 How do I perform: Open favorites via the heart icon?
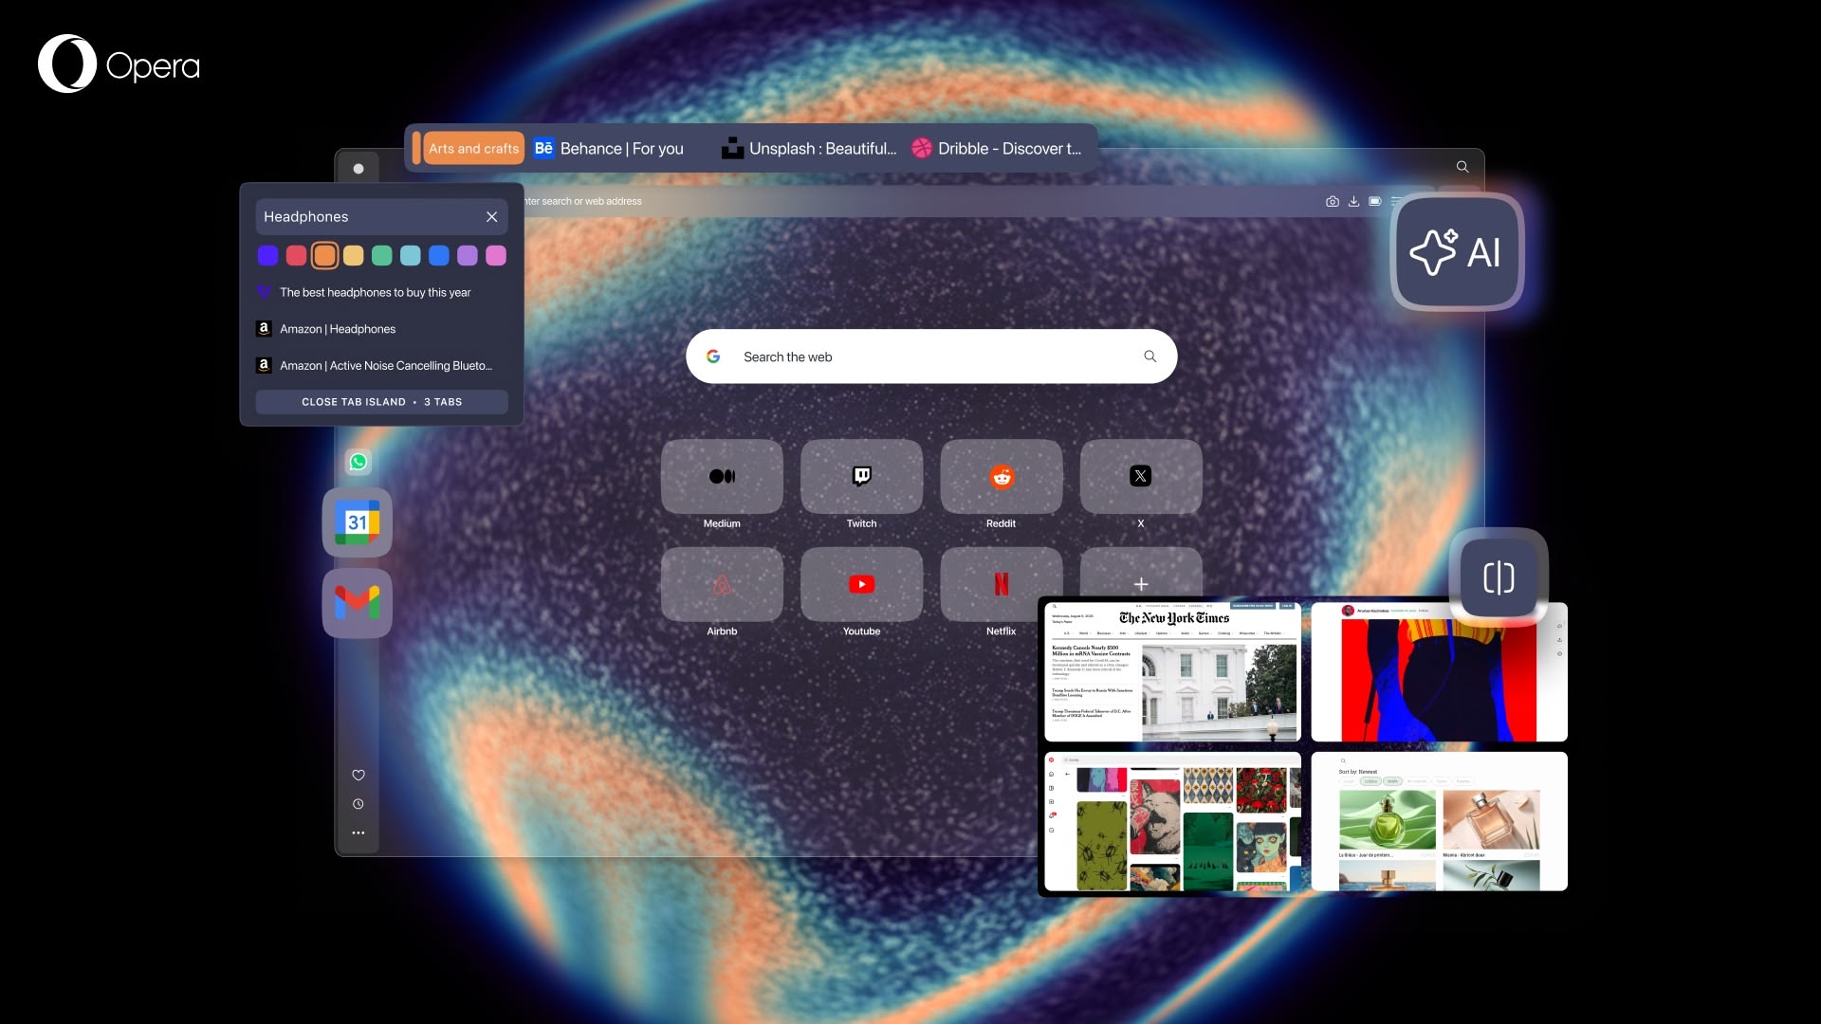point(358,775)
